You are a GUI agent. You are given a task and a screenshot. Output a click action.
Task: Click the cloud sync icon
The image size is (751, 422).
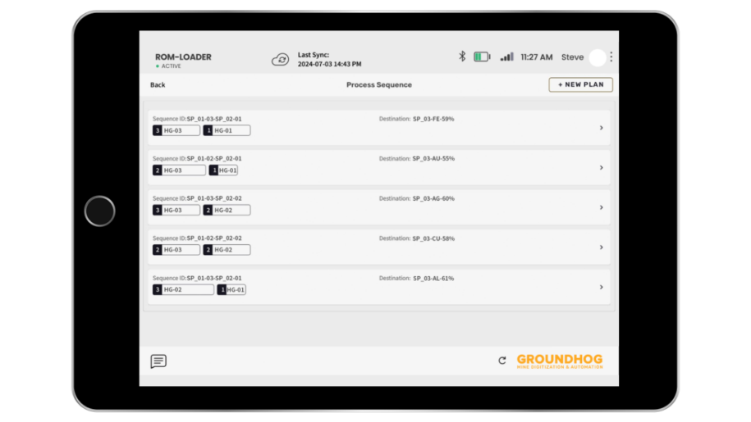tap(281, 59)
